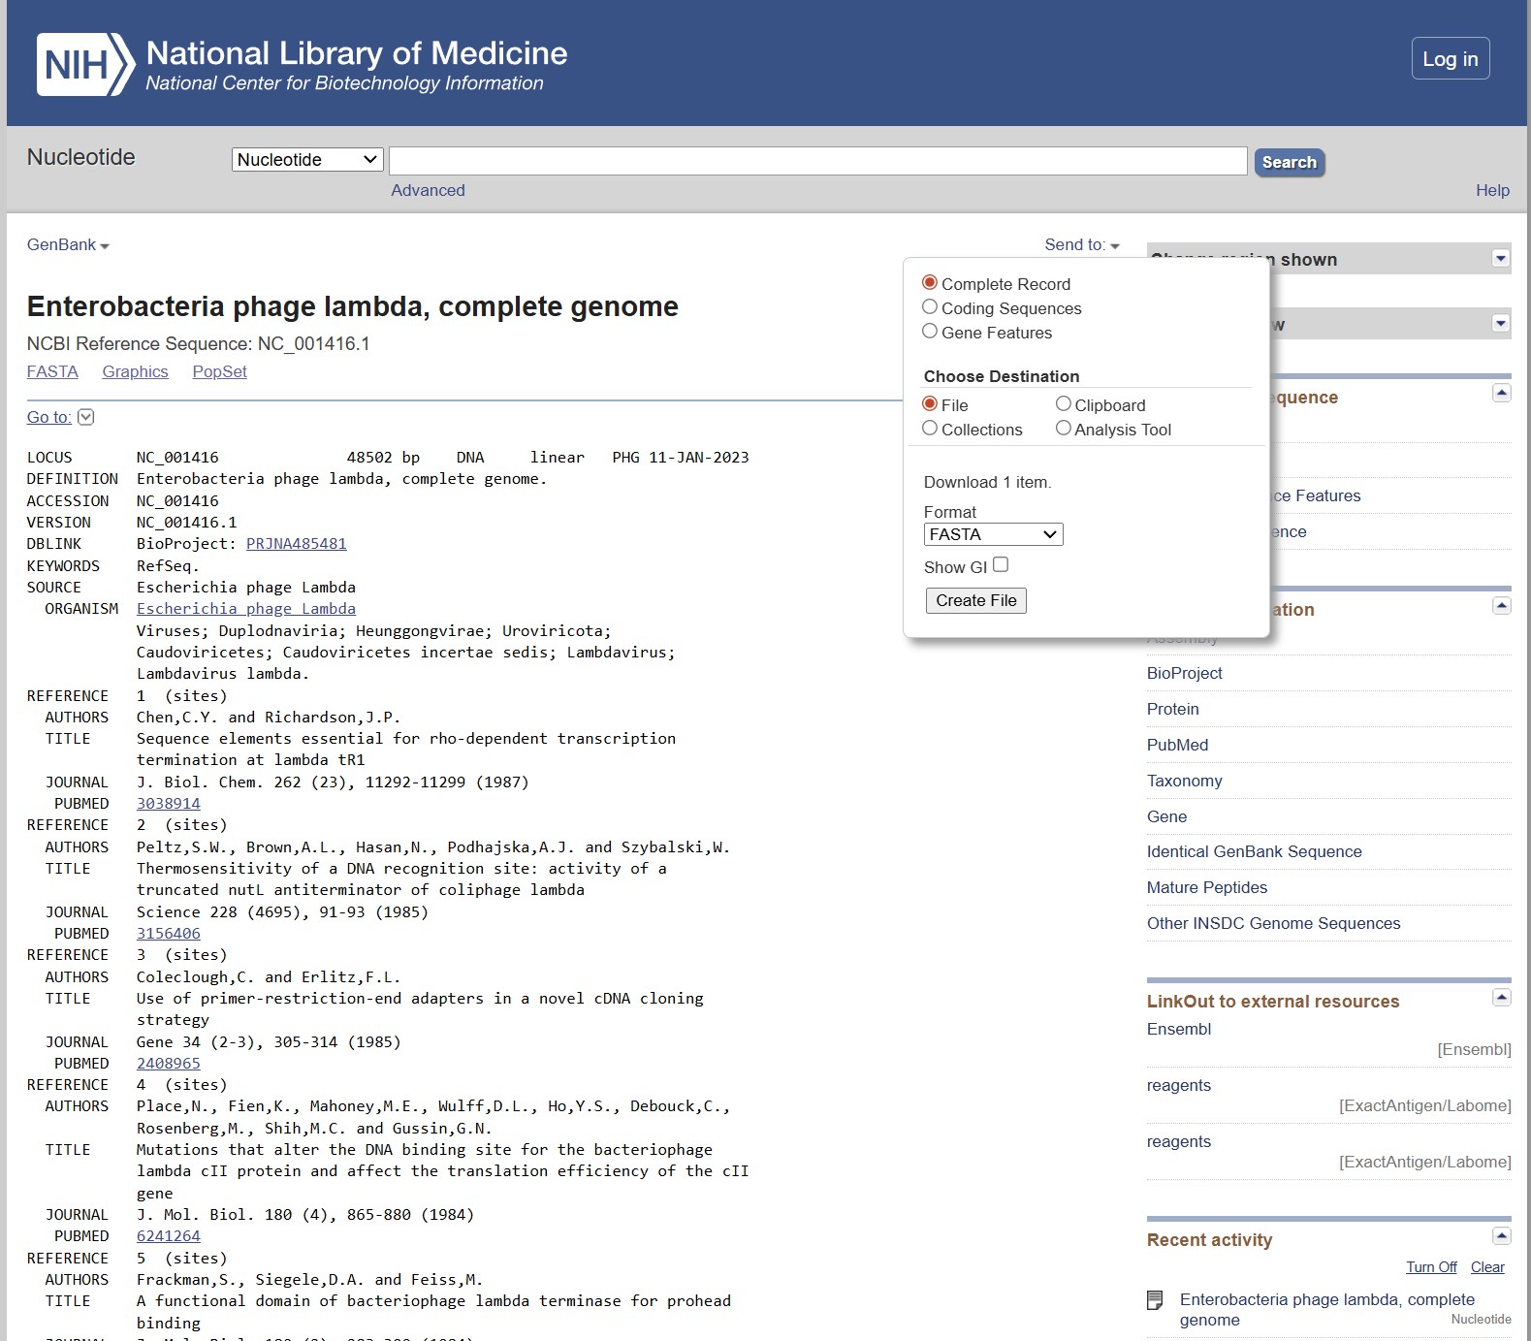Open the Ensembl LinkOut link

tap(1179, 1029)
